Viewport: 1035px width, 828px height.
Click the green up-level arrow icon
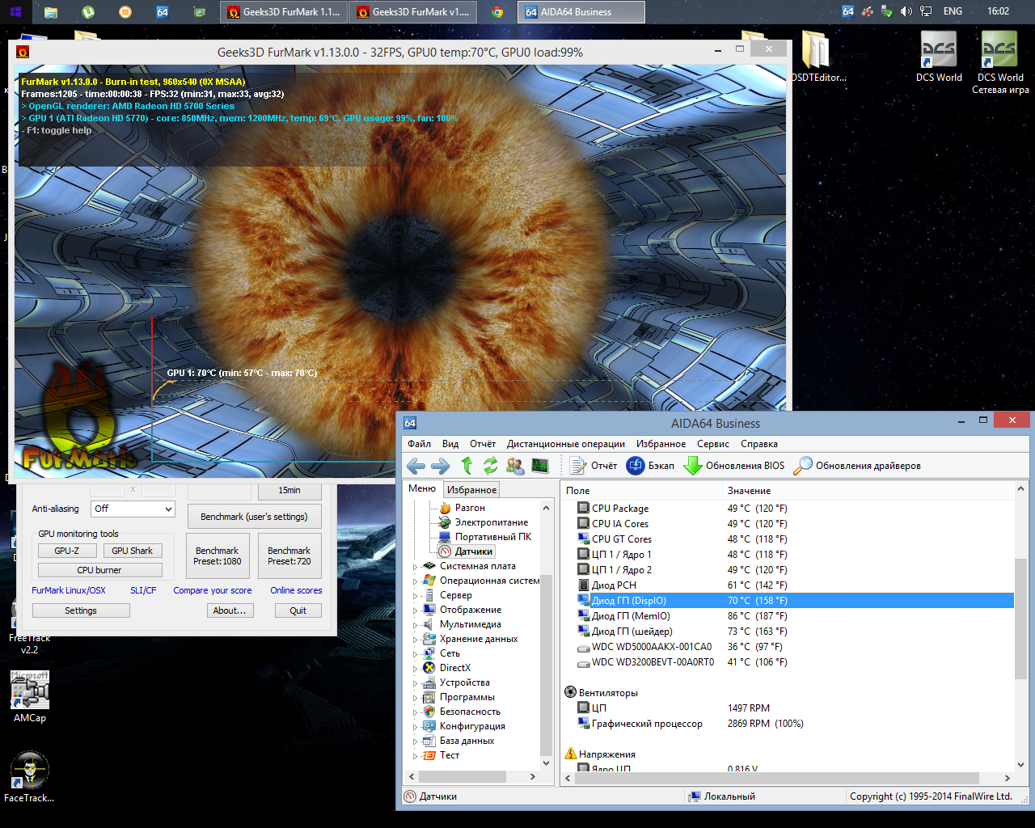[467, 466]
